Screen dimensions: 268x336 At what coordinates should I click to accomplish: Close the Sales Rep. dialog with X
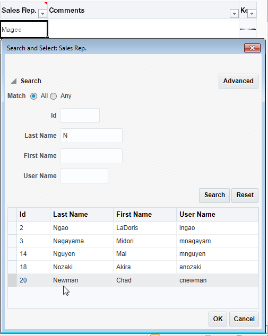point(252,48)
